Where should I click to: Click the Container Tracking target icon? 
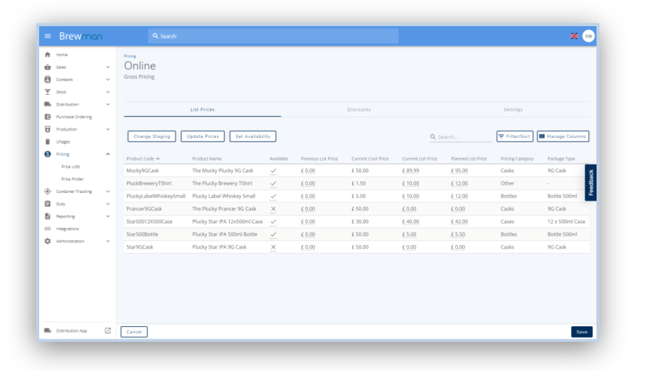tap(47, 192)
